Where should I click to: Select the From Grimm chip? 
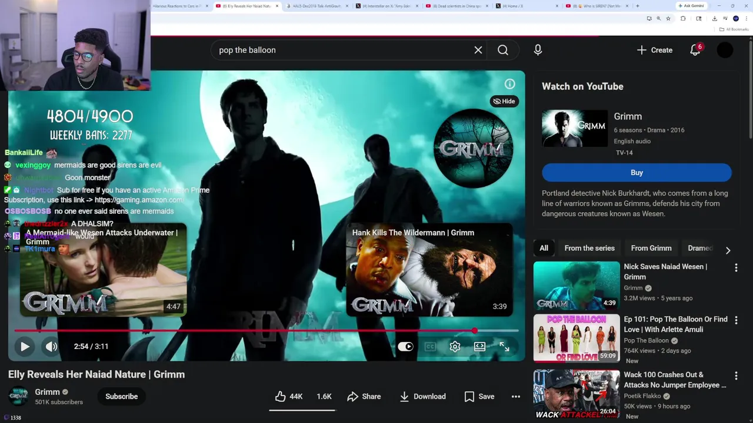click(x=651, y=249)
